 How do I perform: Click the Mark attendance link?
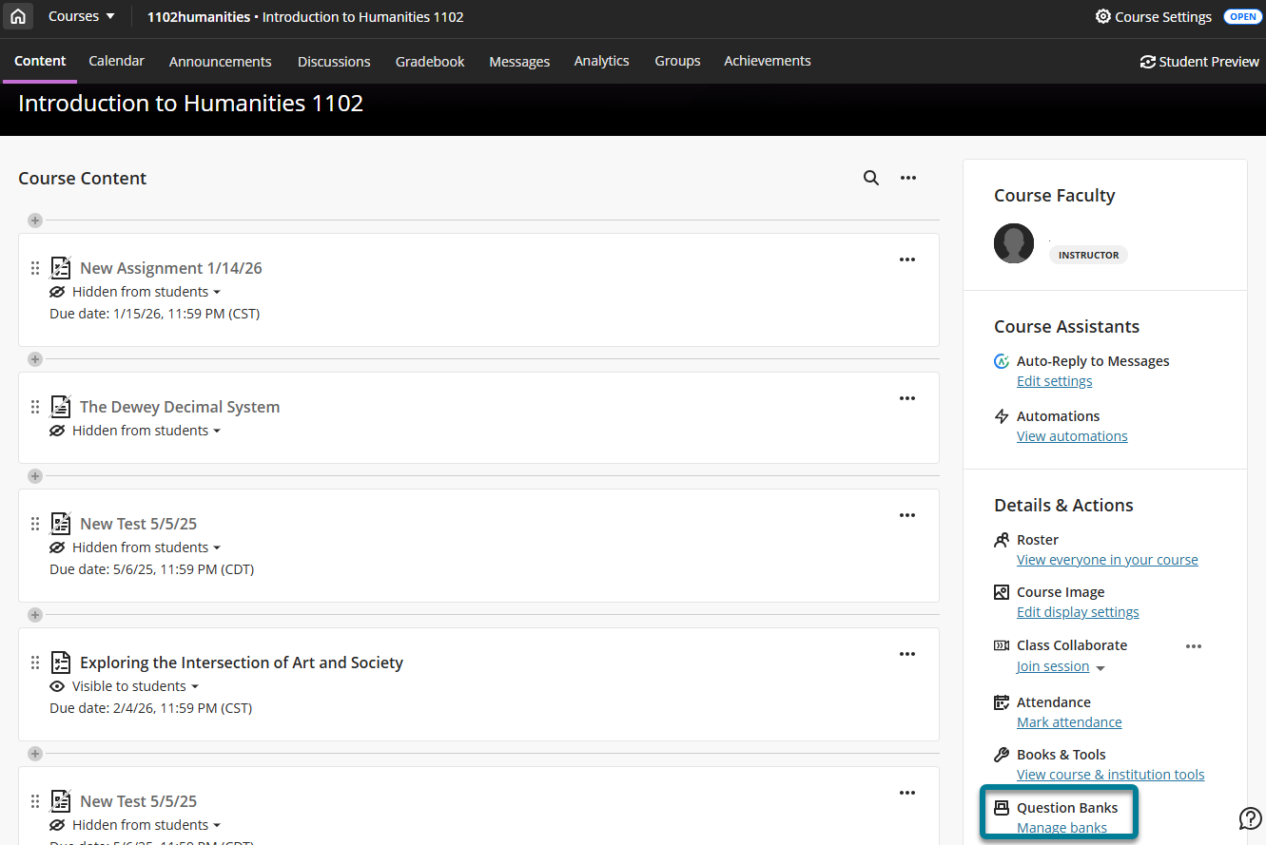point(1069,721)
